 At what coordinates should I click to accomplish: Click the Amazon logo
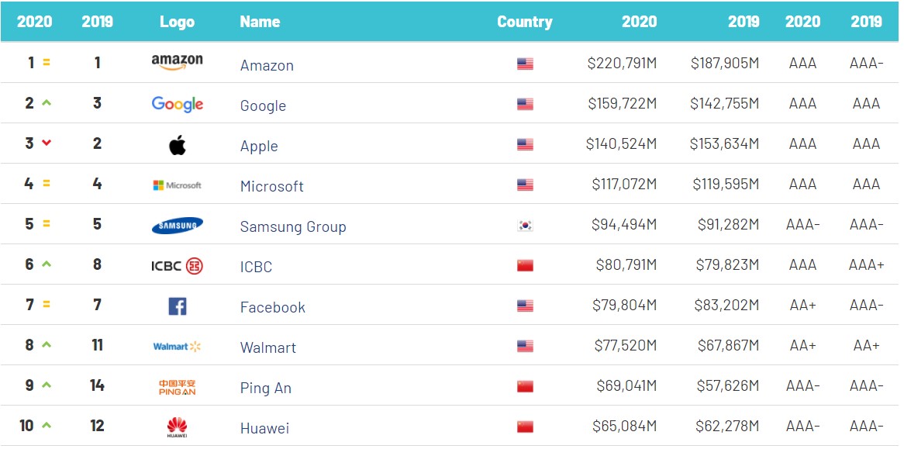177,63
